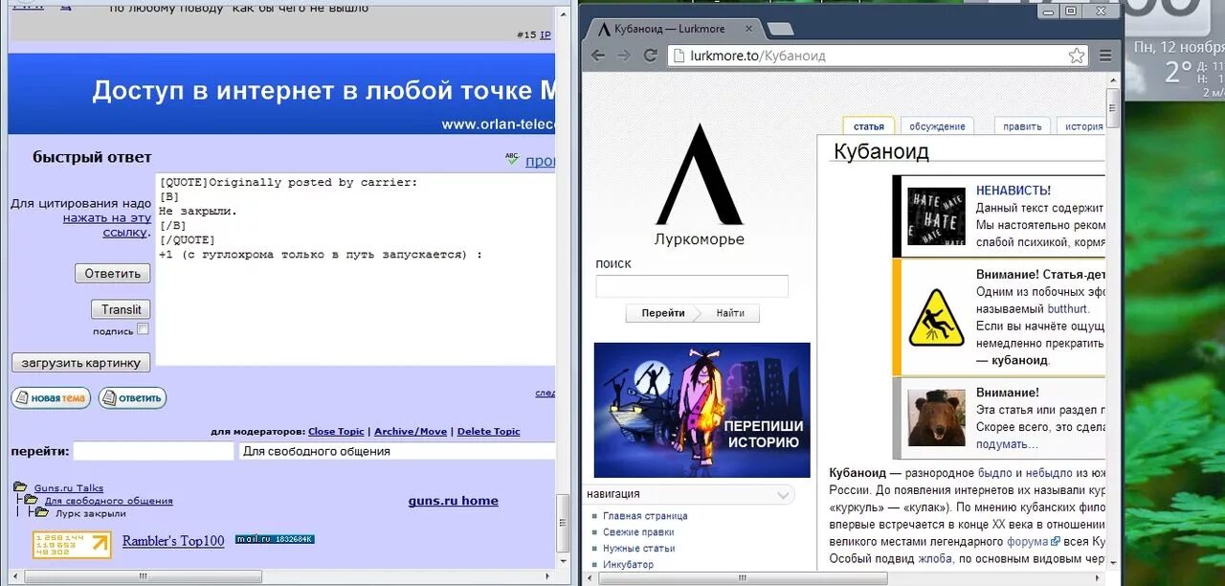The image size is (1225, 586).
Task: Go back in the Chrome window
Action: [x=598, y=56]
